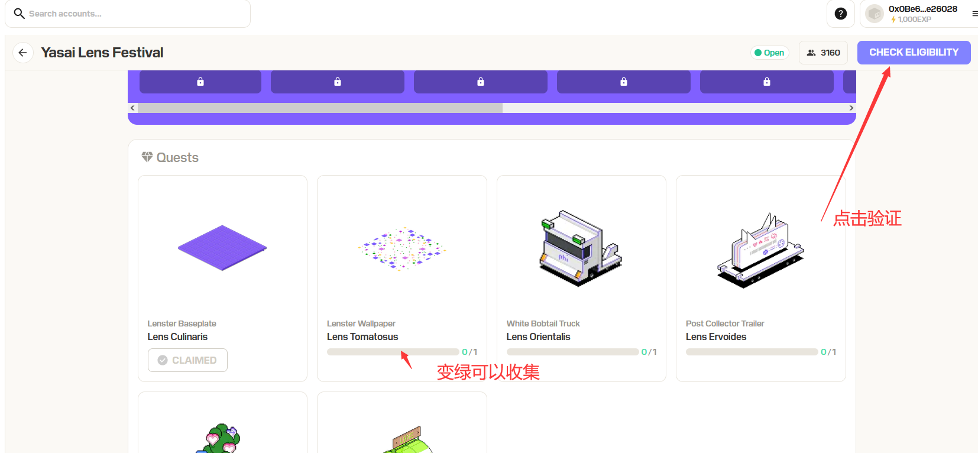
Task: Open the Lenster Baseplate purple tile image
Action: pyautogui.click(x=222, y=248)
